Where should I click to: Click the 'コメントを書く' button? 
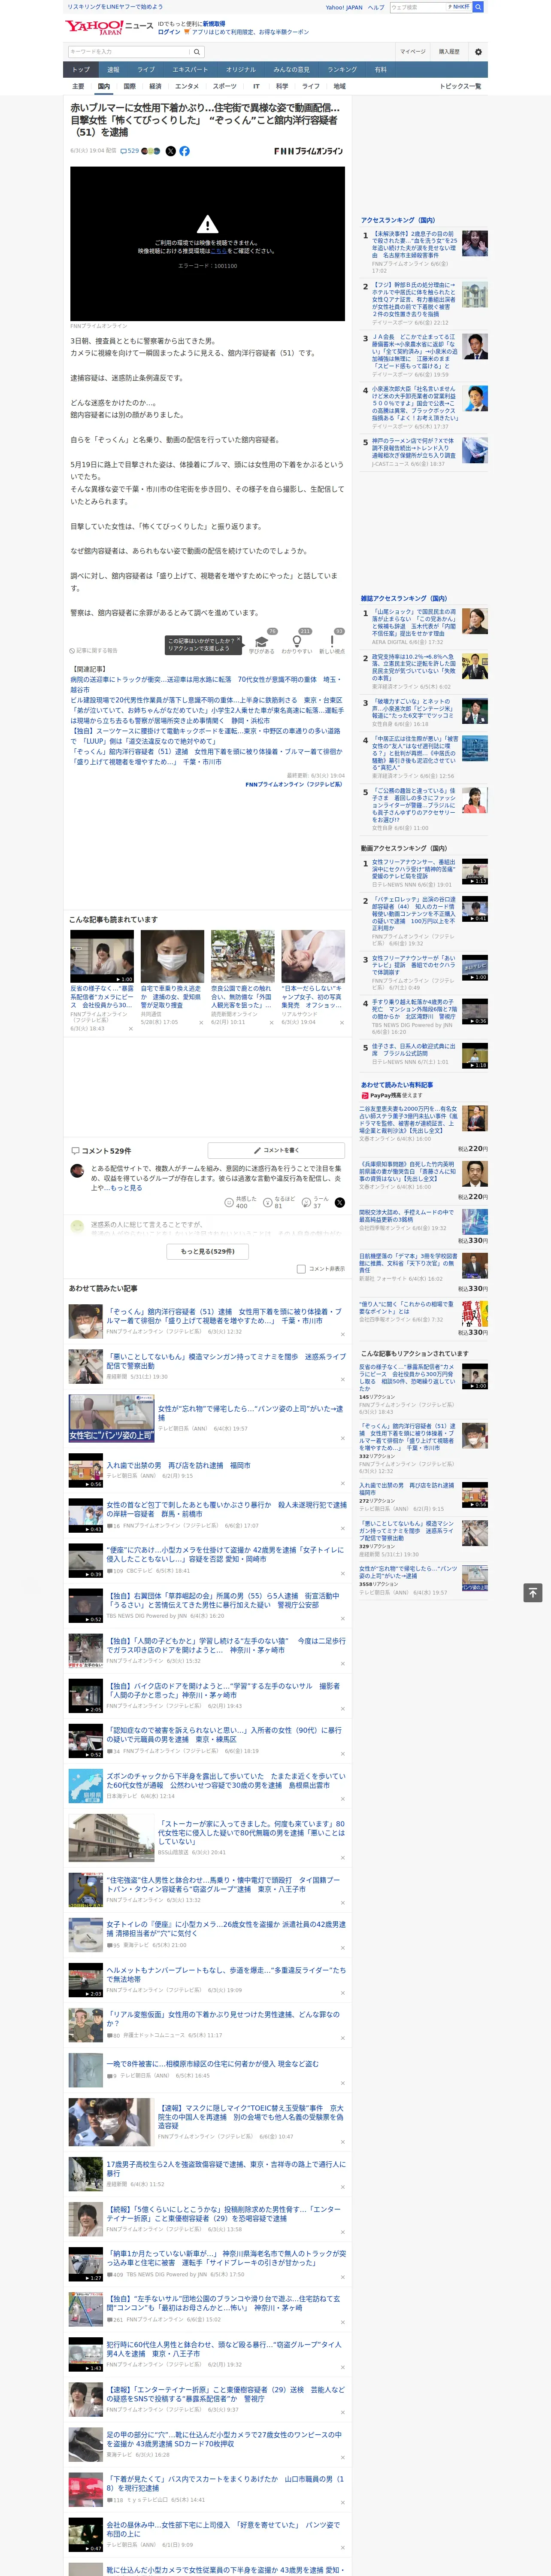(276, 1150)
